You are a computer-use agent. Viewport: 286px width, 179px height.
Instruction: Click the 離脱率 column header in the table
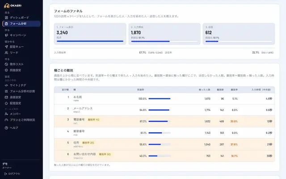234,89
